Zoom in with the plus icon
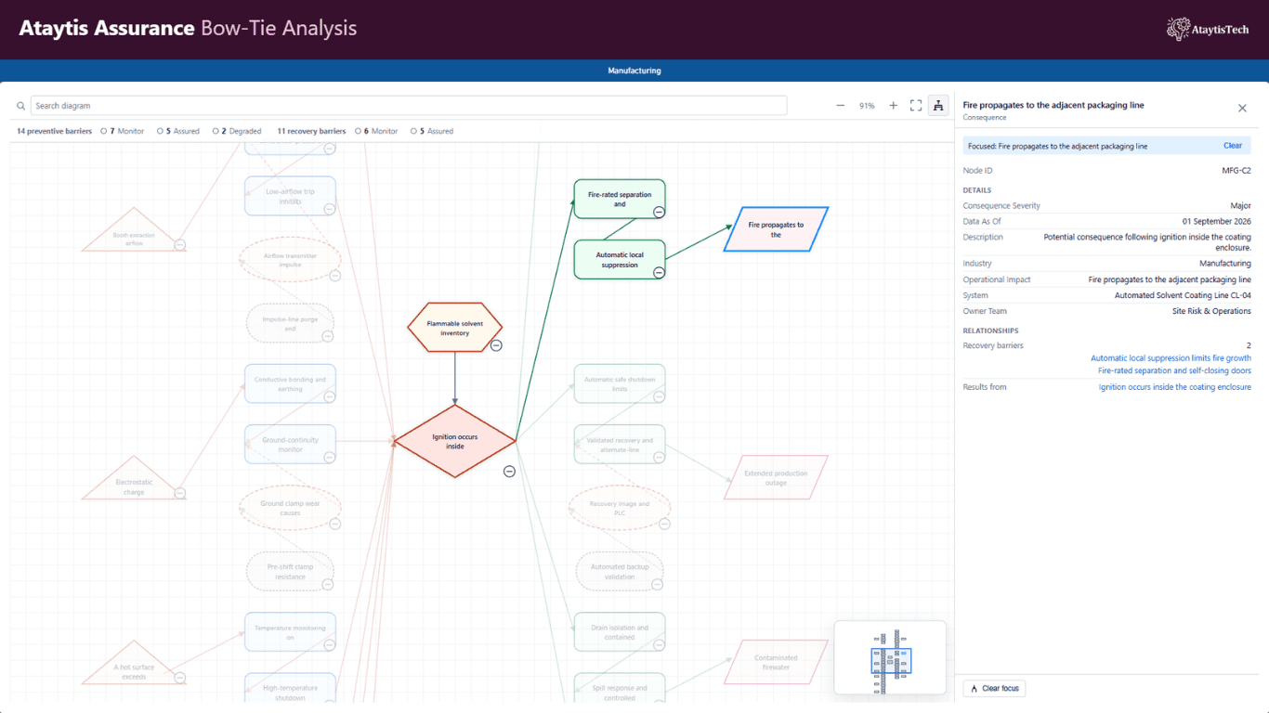1269x713 pixels. 894,106
